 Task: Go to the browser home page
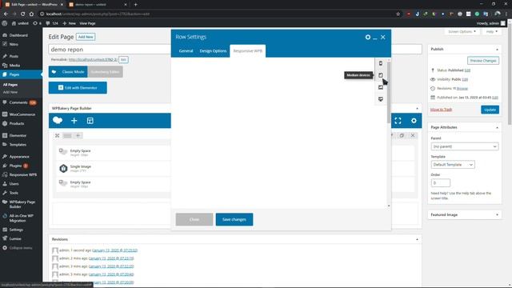click(31, 14)
